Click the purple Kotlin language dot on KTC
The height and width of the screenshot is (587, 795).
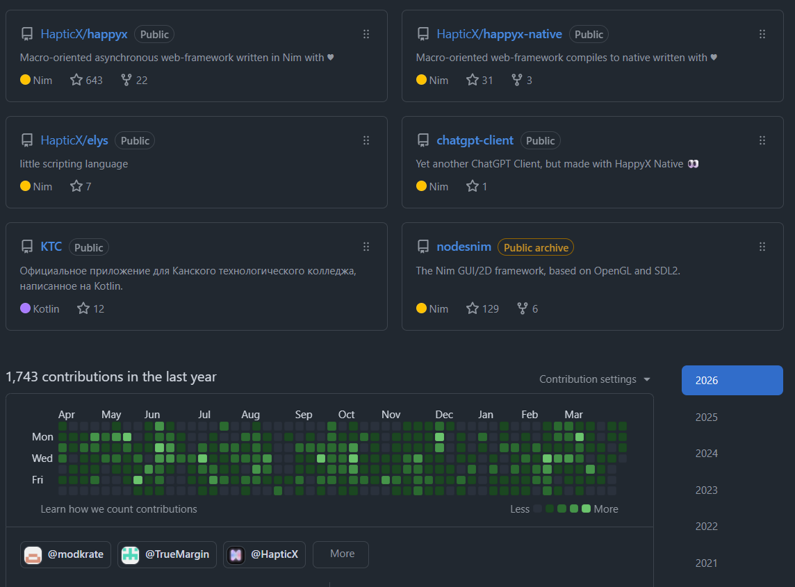(24, 308)
